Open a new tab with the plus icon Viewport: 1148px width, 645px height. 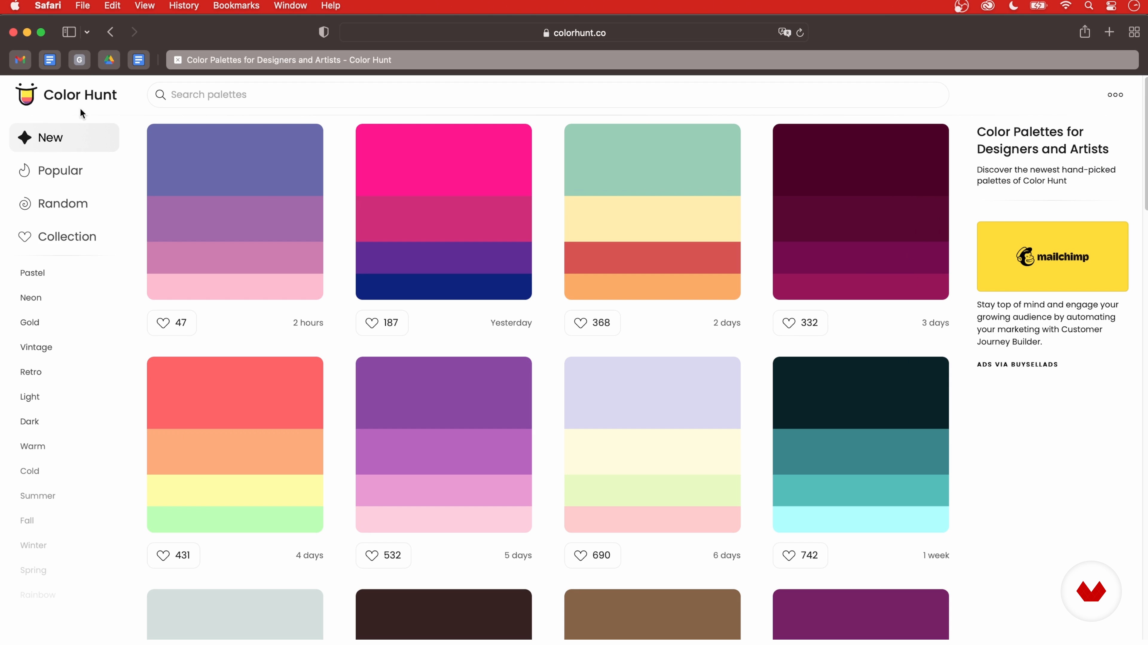pyautogui.click(x=1109, y=32)
